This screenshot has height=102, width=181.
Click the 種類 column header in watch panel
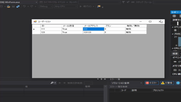pyautogui.click(x=87, y=86)
